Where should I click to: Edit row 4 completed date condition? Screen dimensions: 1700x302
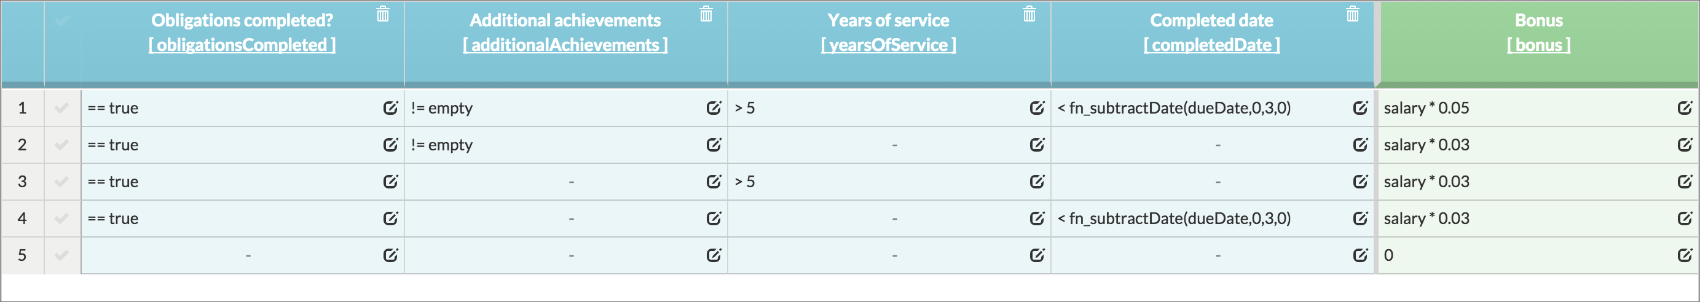click(x=1361, y=219)
